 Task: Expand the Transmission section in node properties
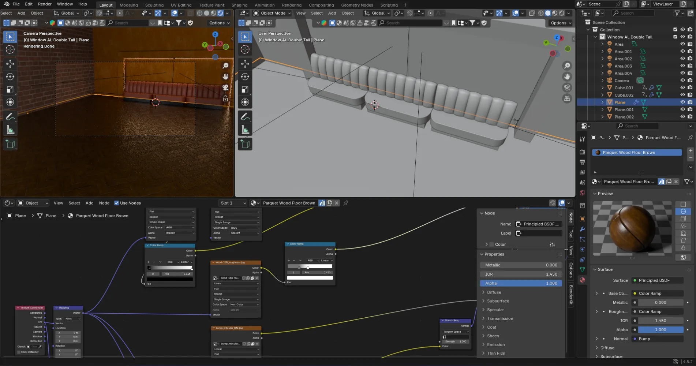pyautogui.click(x=500, y=318)
